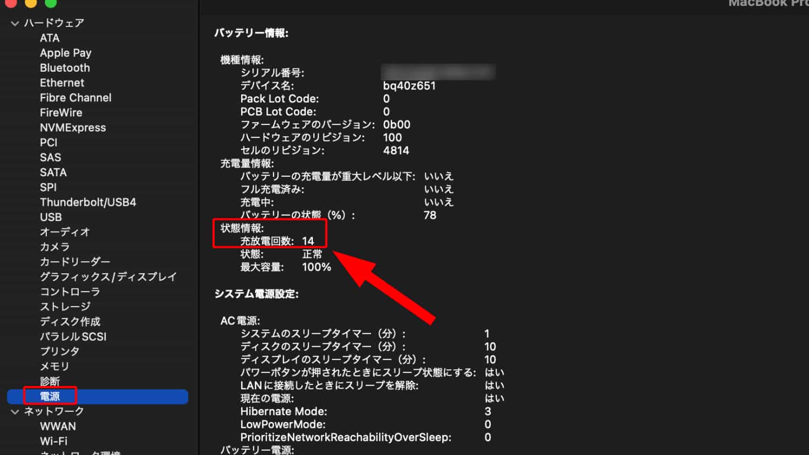The width and height of the screenshot is (809, 455).
Task: Select WWAN under ネットワーク
Action: 58,426
